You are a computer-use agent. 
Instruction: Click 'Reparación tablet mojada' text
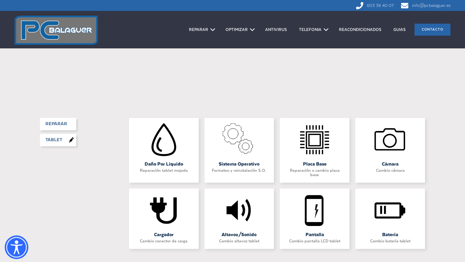164,170
